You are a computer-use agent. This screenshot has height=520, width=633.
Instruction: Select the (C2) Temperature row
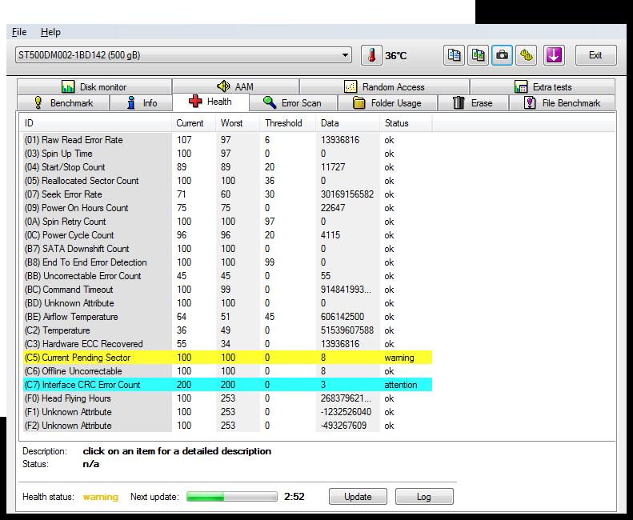coord(228,330)
